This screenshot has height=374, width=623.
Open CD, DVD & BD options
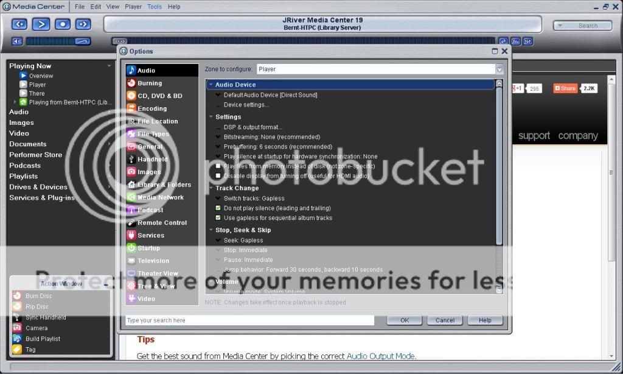131,96
